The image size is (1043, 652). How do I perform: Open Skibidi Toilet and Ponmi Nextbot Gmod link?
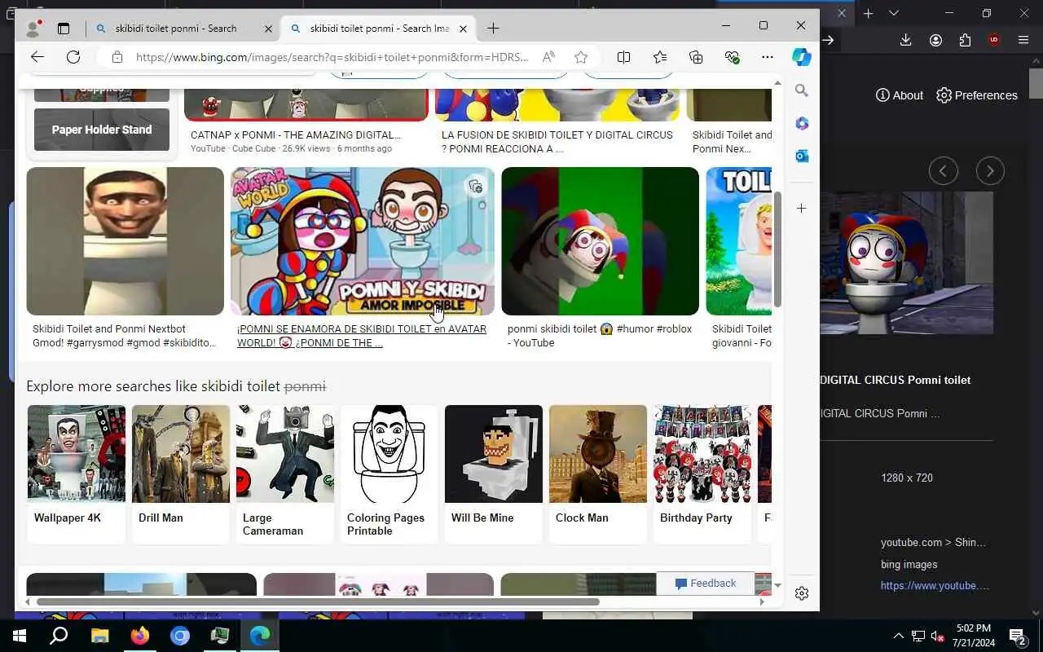[125, 336]
